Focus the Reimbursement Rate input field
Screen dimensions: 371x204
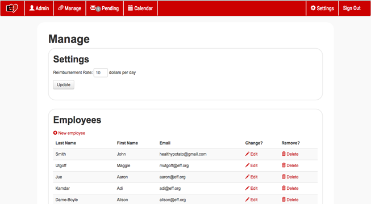[x=101, y=73]
